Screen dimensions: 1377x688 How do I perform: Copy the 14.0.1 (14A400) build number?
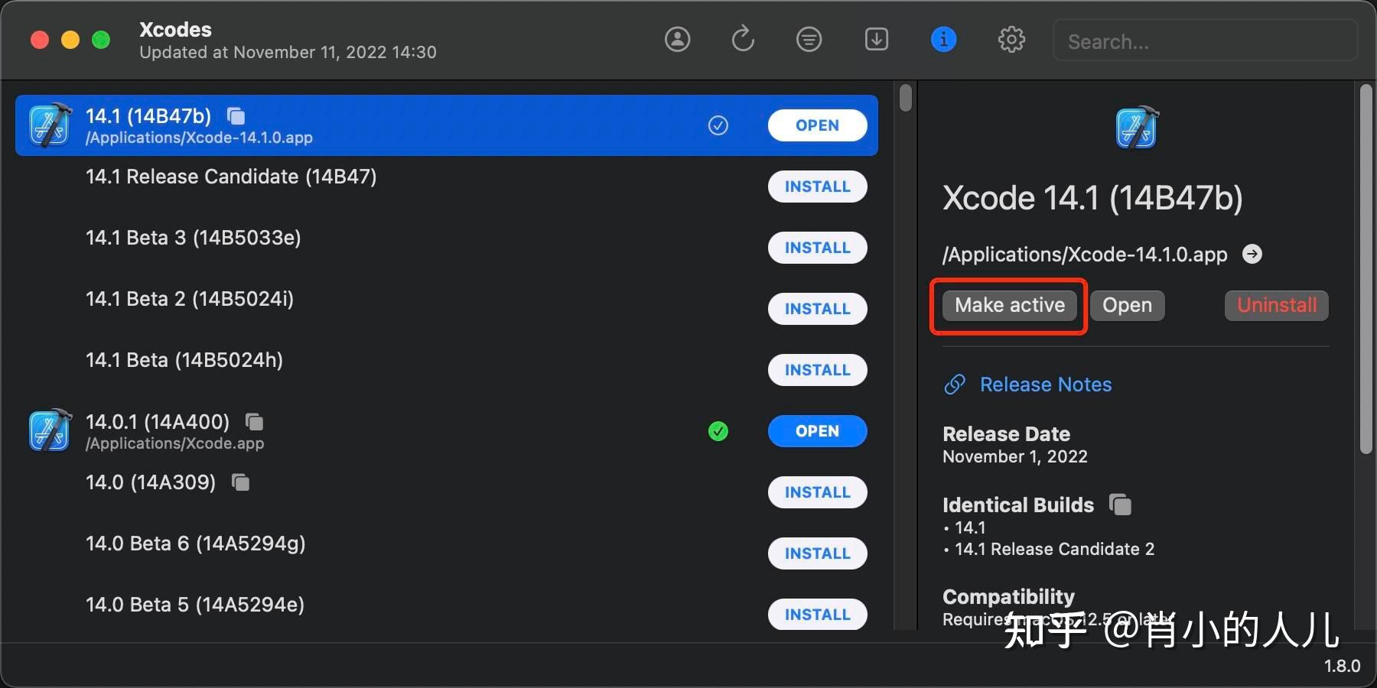pyautogui.click(x=253, y=421)
